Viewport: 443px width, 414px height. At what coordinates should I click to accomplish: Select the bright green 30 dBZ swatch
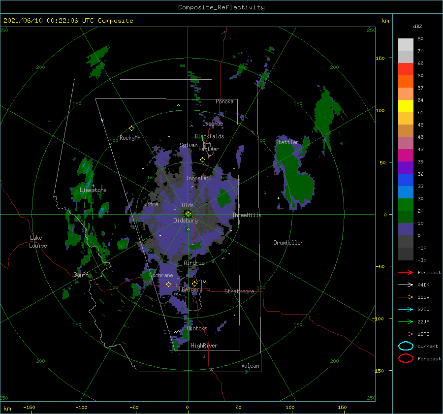click(x=406, y=204)
